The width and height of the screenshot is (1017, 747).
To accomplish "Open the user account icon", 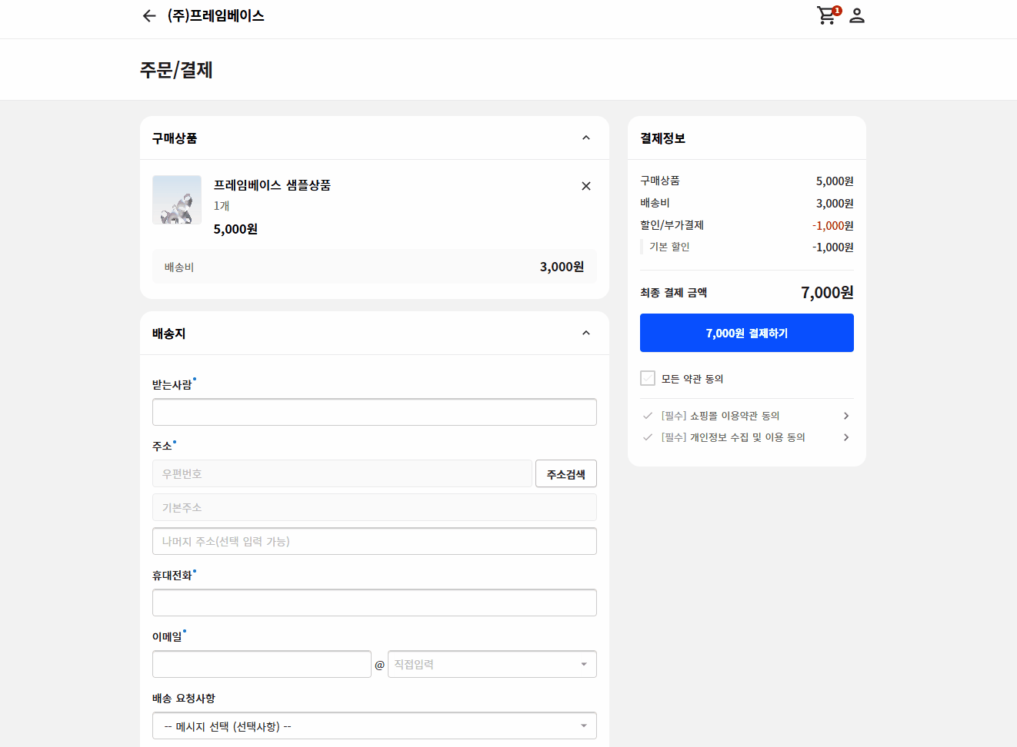I will [857, 15].
